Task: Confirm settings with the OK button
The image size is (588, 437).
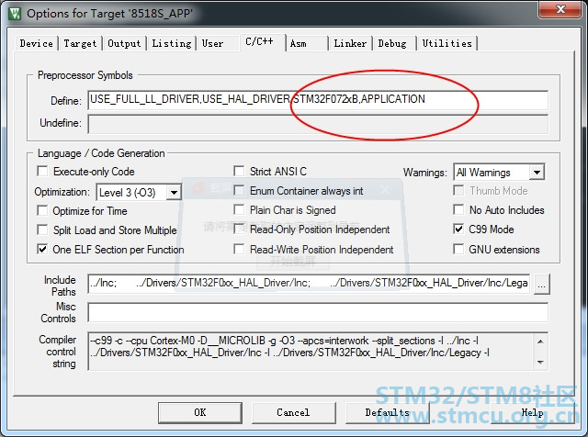Action: tap(200, 412)
